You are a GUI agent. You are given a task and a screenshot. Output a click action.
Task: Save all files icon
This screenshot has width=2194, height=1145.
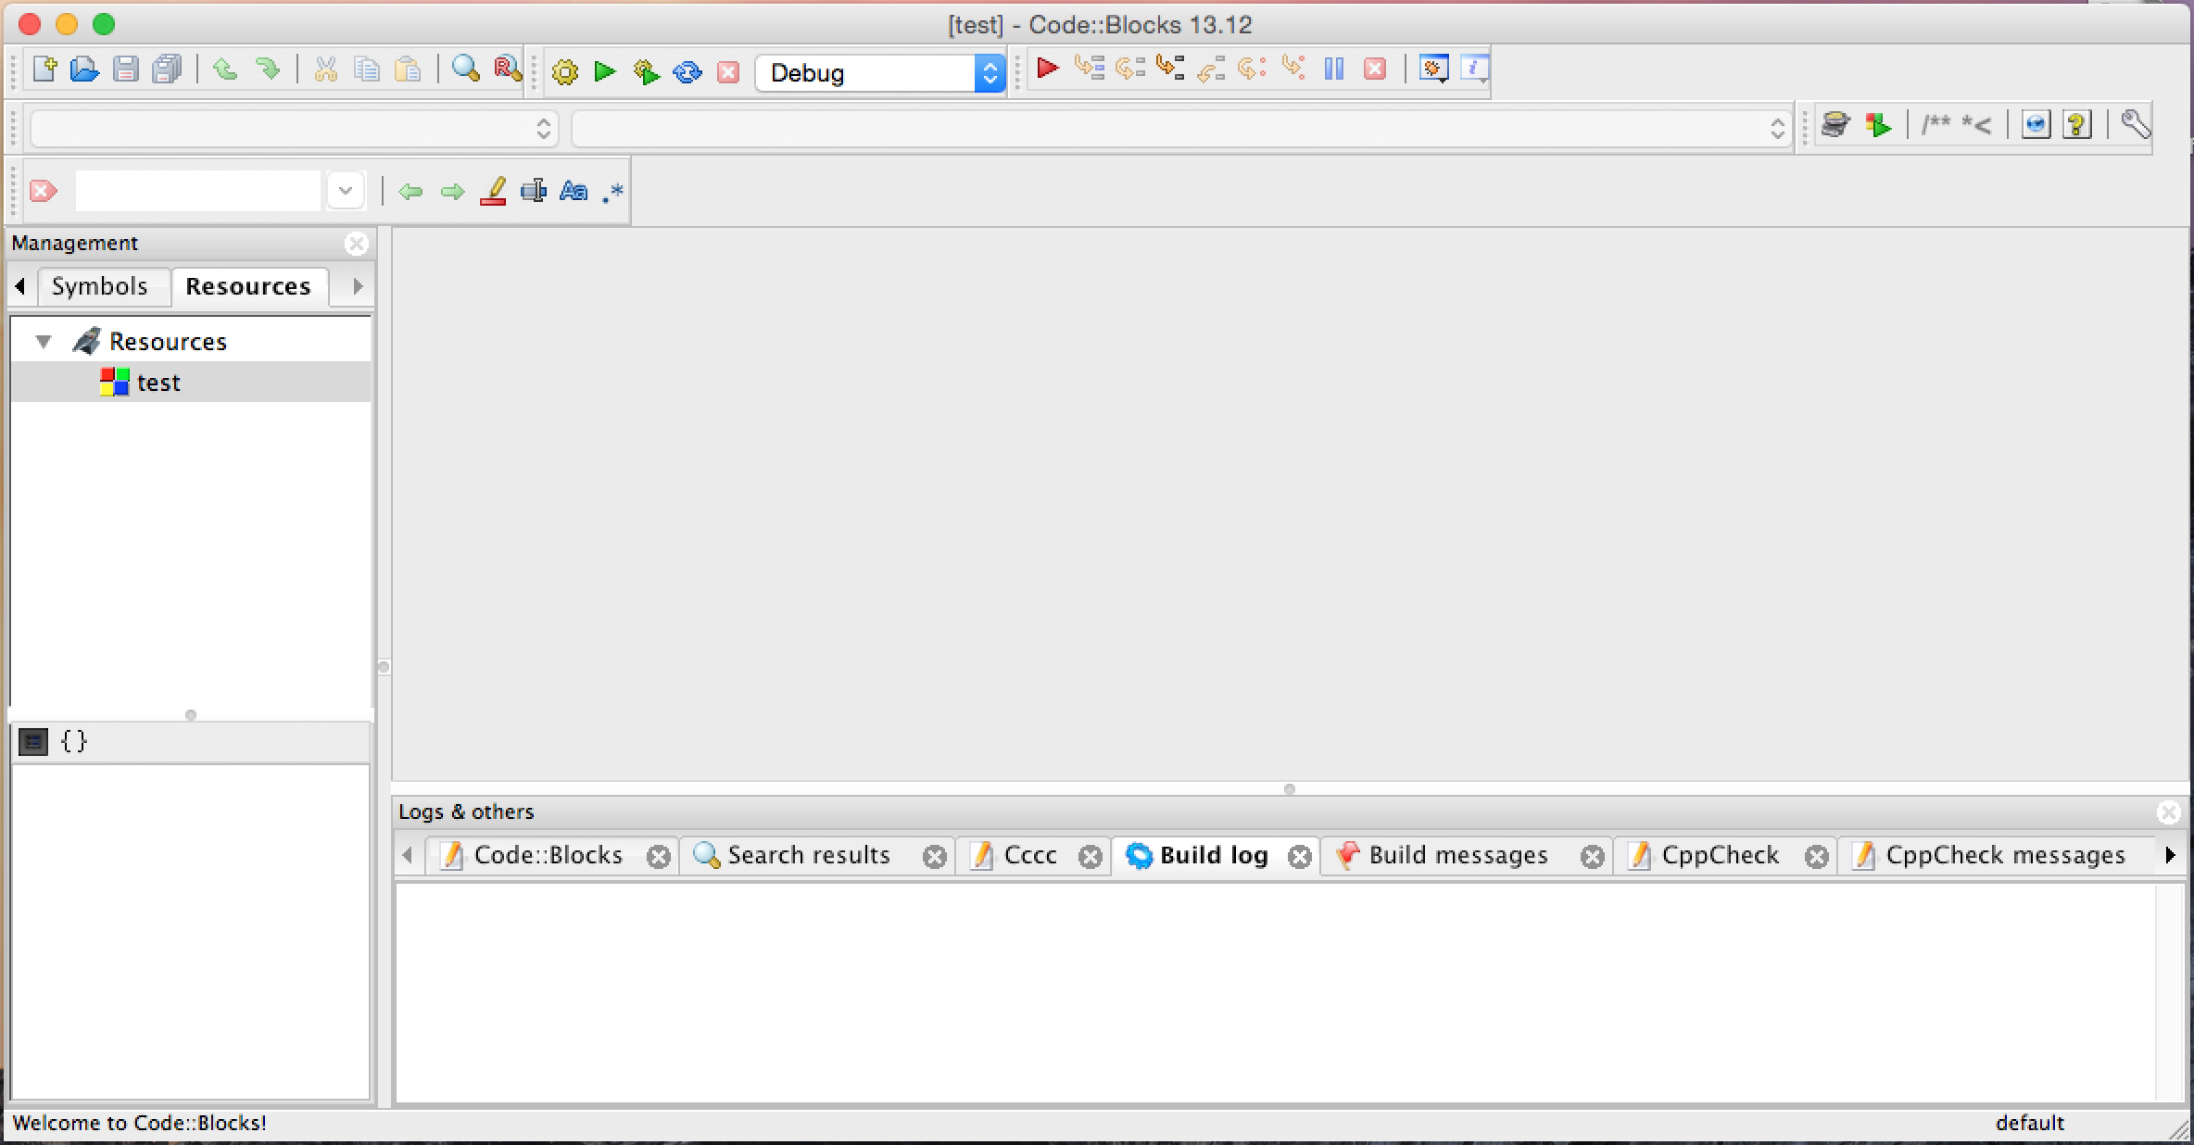[x=168, y=69]
